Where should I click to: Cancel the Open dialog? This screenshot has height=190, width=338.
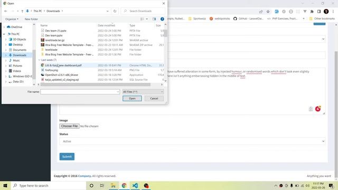pyautogui.click(x=154, y=99)
